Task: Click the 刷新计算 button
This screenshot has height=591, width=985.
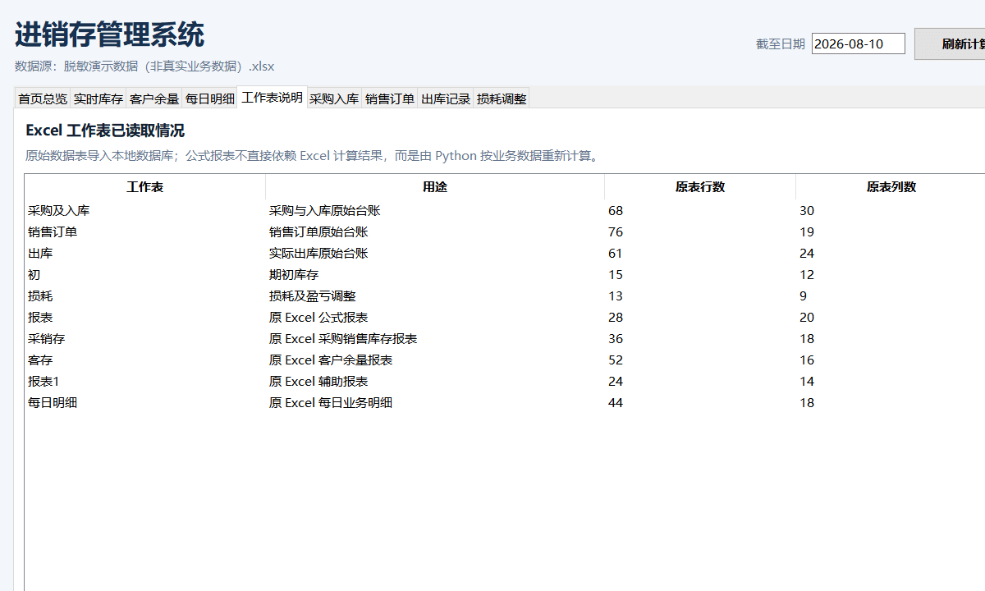Action: (950, 44)
